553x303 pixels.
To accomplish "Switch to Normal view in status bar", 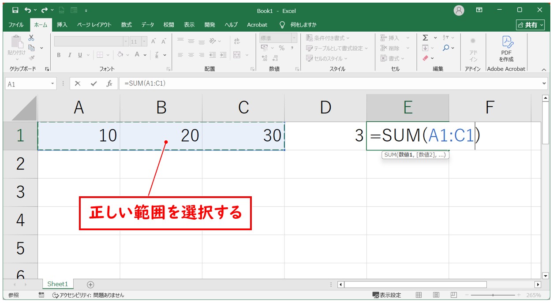I will [419, 295].
